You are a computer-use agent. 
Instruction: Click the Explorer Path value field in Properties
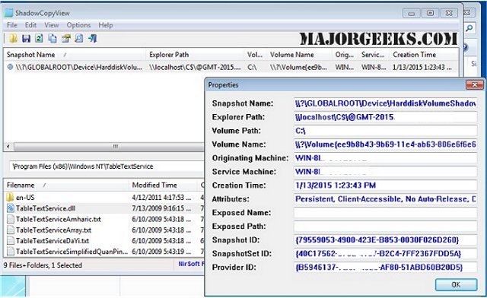pyautogui.click(x=386, y=117)
